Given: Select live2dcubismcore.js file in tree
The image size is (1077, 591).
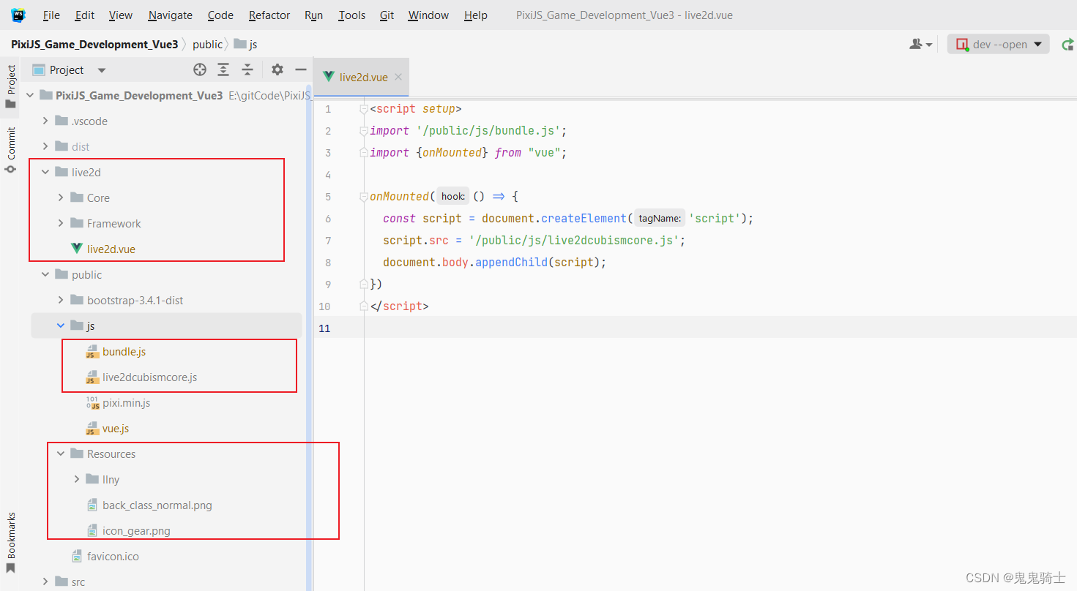Looking at the screenshot, I should (x=149, y=377).
